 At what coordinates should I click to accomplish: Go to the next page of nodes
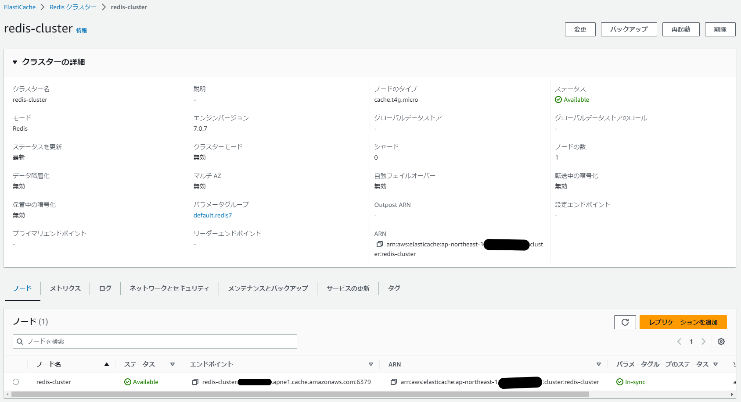704,342
